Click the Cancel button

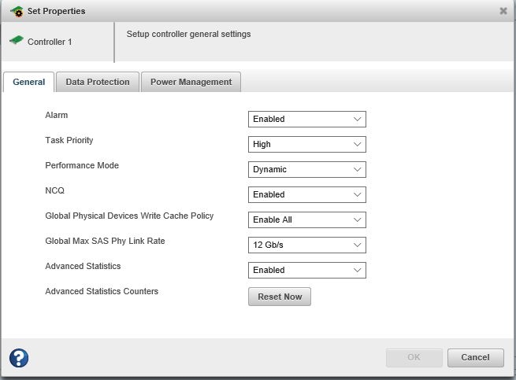click(x=475, y=357)
